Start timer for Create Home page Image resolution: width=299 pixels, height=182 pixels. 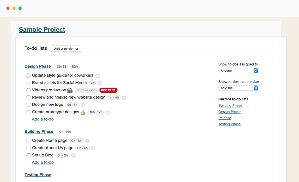tap(87, 141)
